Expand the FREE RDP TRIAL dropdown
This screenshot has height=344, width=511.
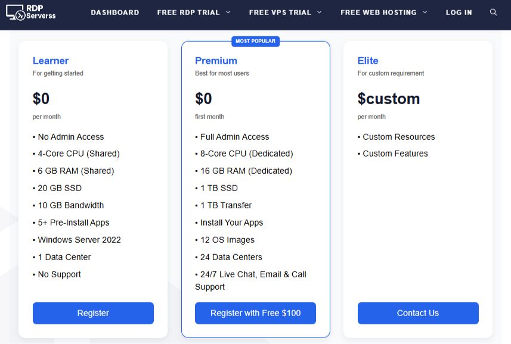pyautogui.click(x=193, y=12)
